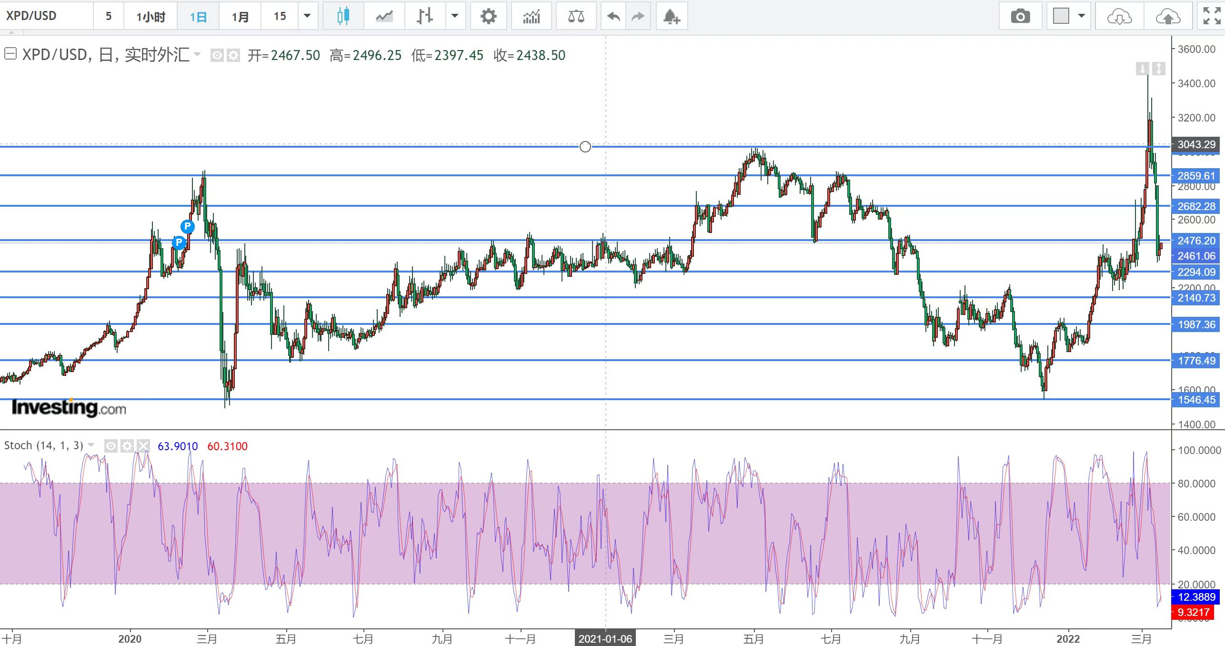Switch to line chart style icon
Image resolution: width=1225 pixels, height=646 pixels.
tap(384, 16)
